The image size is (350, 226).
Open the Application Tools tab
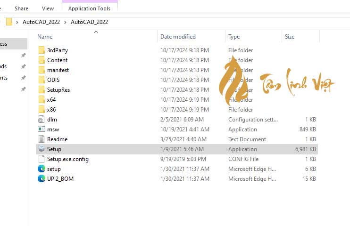pos(89,8)
